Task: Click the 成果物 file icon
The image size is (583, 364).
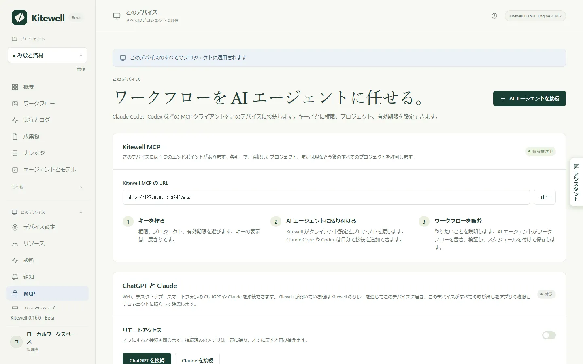Action: (15, 137)
